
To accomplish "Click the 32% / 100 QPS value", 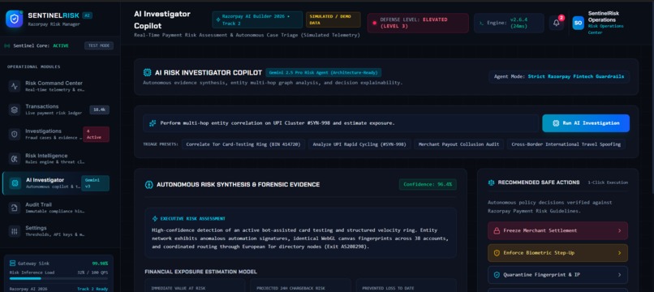I will (x=93, y=273).
